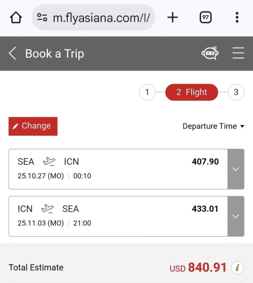Select the SEA to ICN flight card
The width and height of the screenshot is (253, 283).
point(118,169)
